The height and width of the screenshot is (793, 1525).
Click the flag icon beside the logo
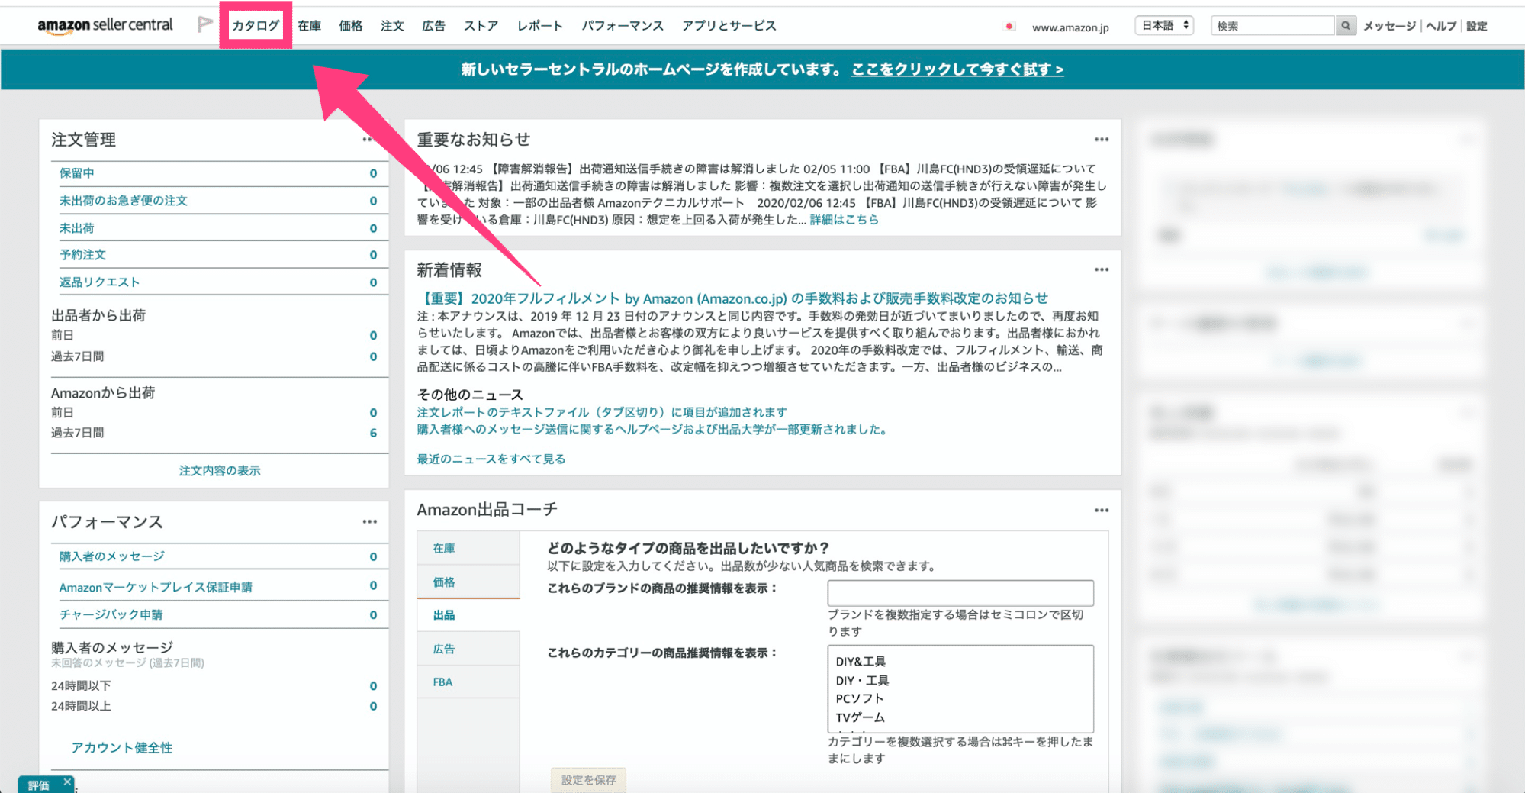tap(204, 25)
